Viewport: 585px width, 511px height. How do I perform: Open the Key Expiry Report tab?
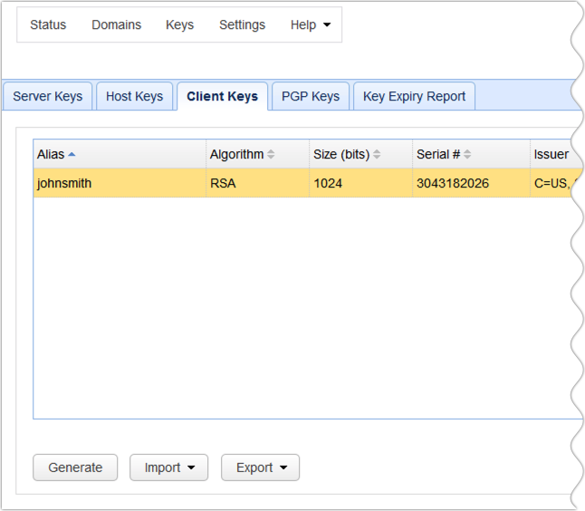pos(414,96)
